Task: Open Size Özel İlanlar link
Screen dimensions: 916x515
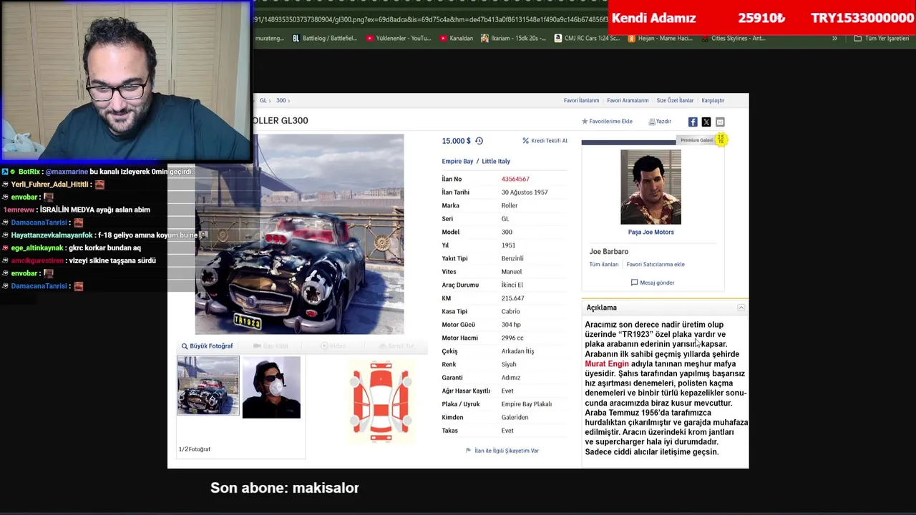Action: pyautogui.click(x=675, y=101)
